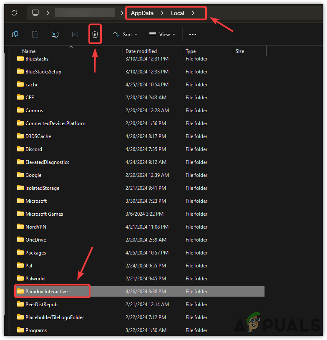
Task: Click the Bluestacks folder icon
Action: (20, 58)
